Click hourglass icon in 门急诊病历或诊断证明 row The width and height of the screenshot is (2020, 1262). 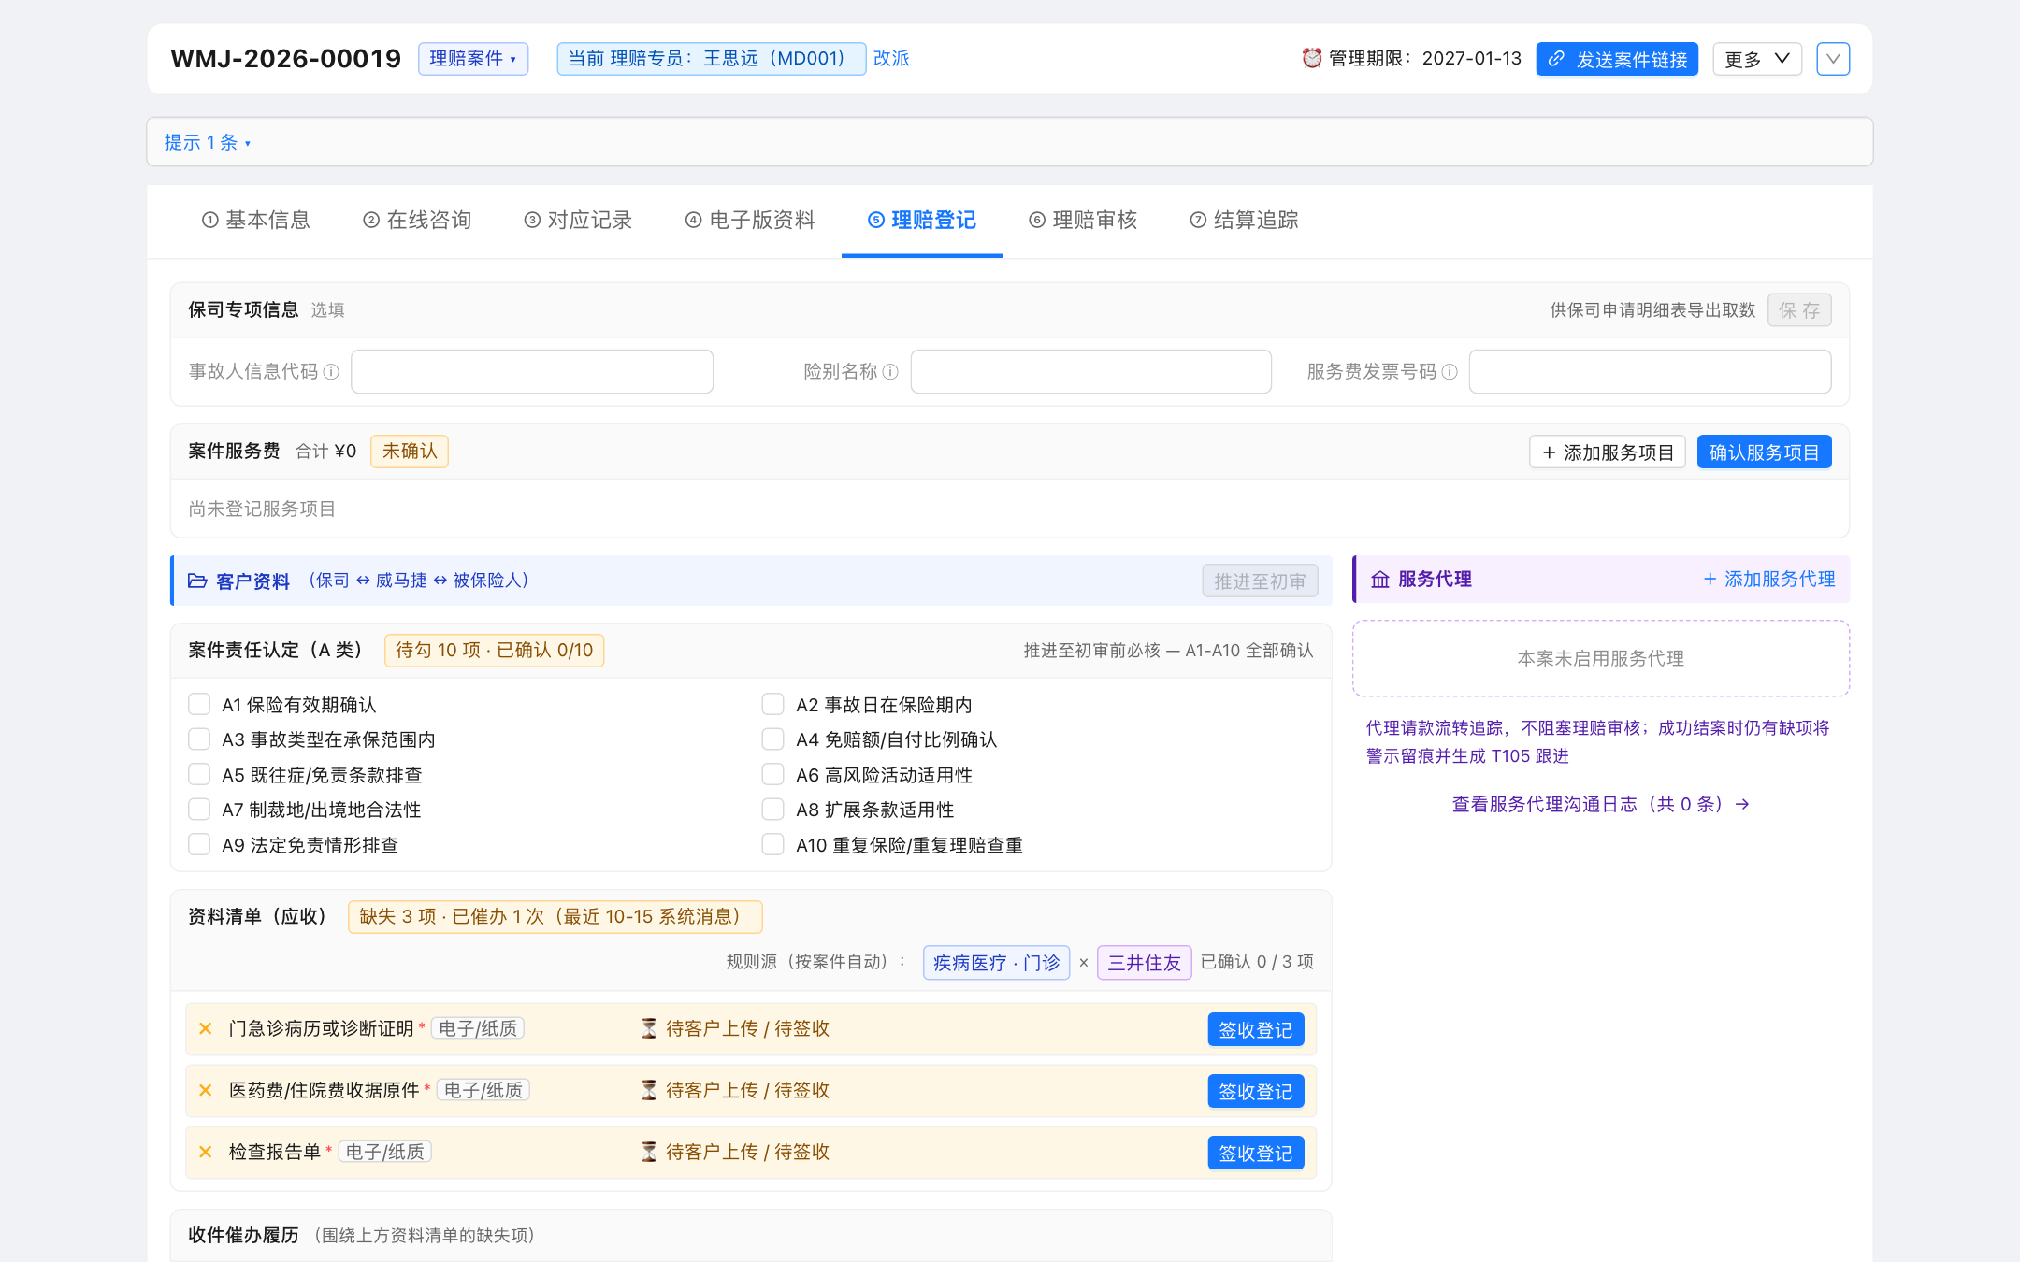pyautogui.click(x=649, y=1028)
